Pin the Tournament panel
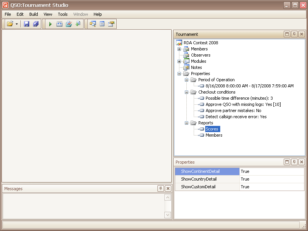The height and width of the screenshot is (231, 308). [x=294, y=34]
